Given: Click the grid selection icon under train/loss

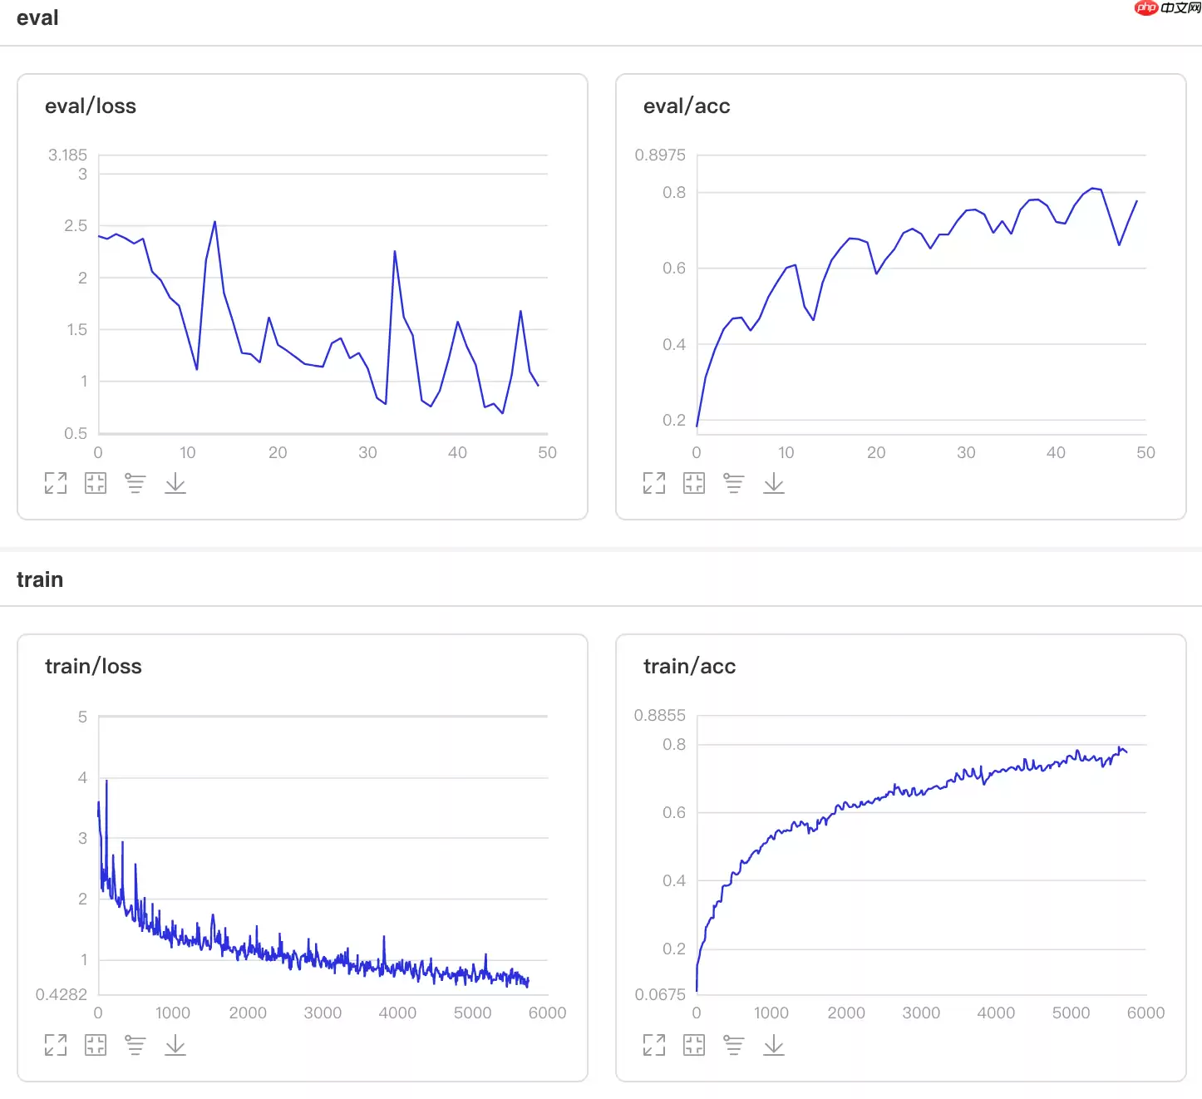Looking at the screenshot, I should click(x=96, y=1045).
